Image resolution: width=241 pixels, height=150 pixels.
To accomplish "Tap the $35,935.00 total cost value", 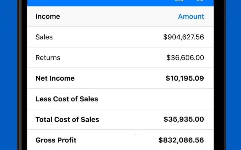I will coord(184,119).
